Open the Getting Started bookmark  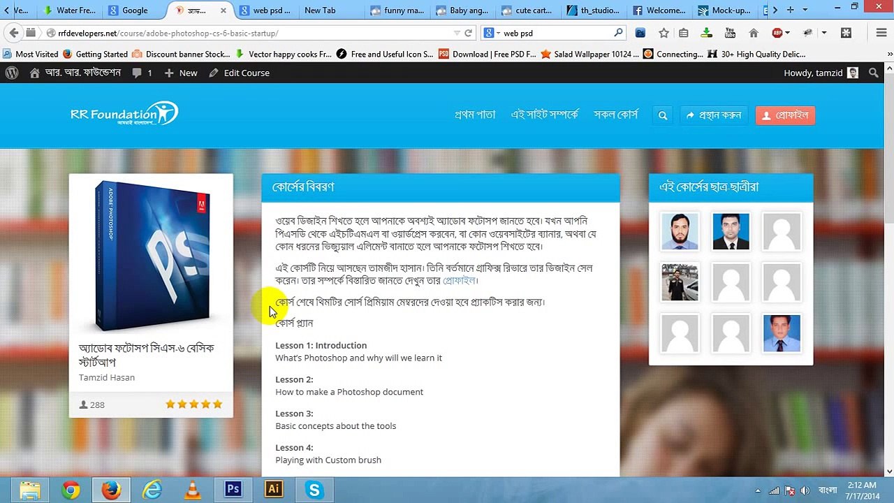point(95,54)
